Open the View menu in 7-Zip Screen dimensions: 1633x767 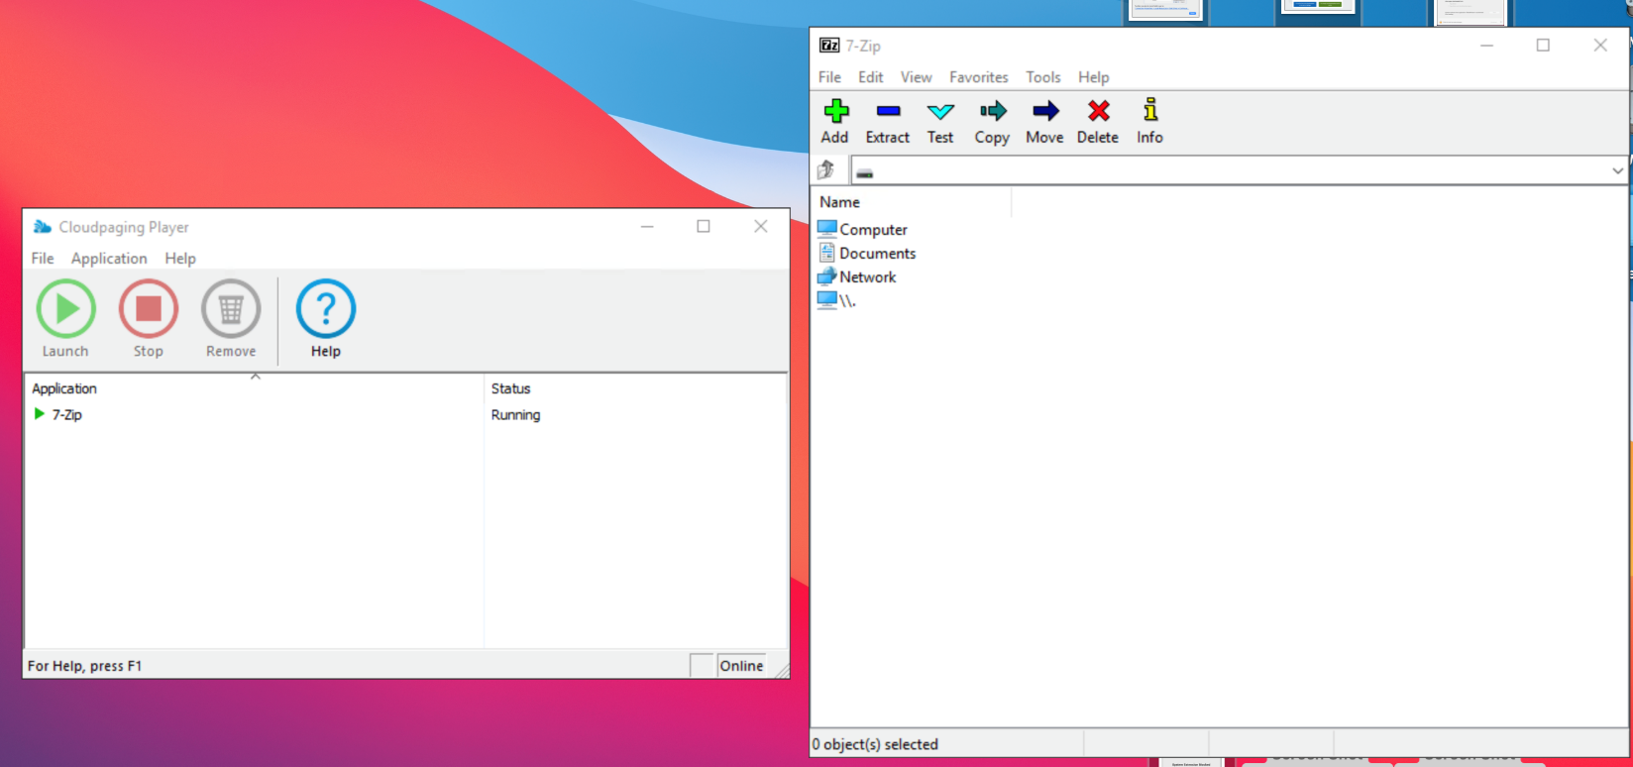click(916, 77)
